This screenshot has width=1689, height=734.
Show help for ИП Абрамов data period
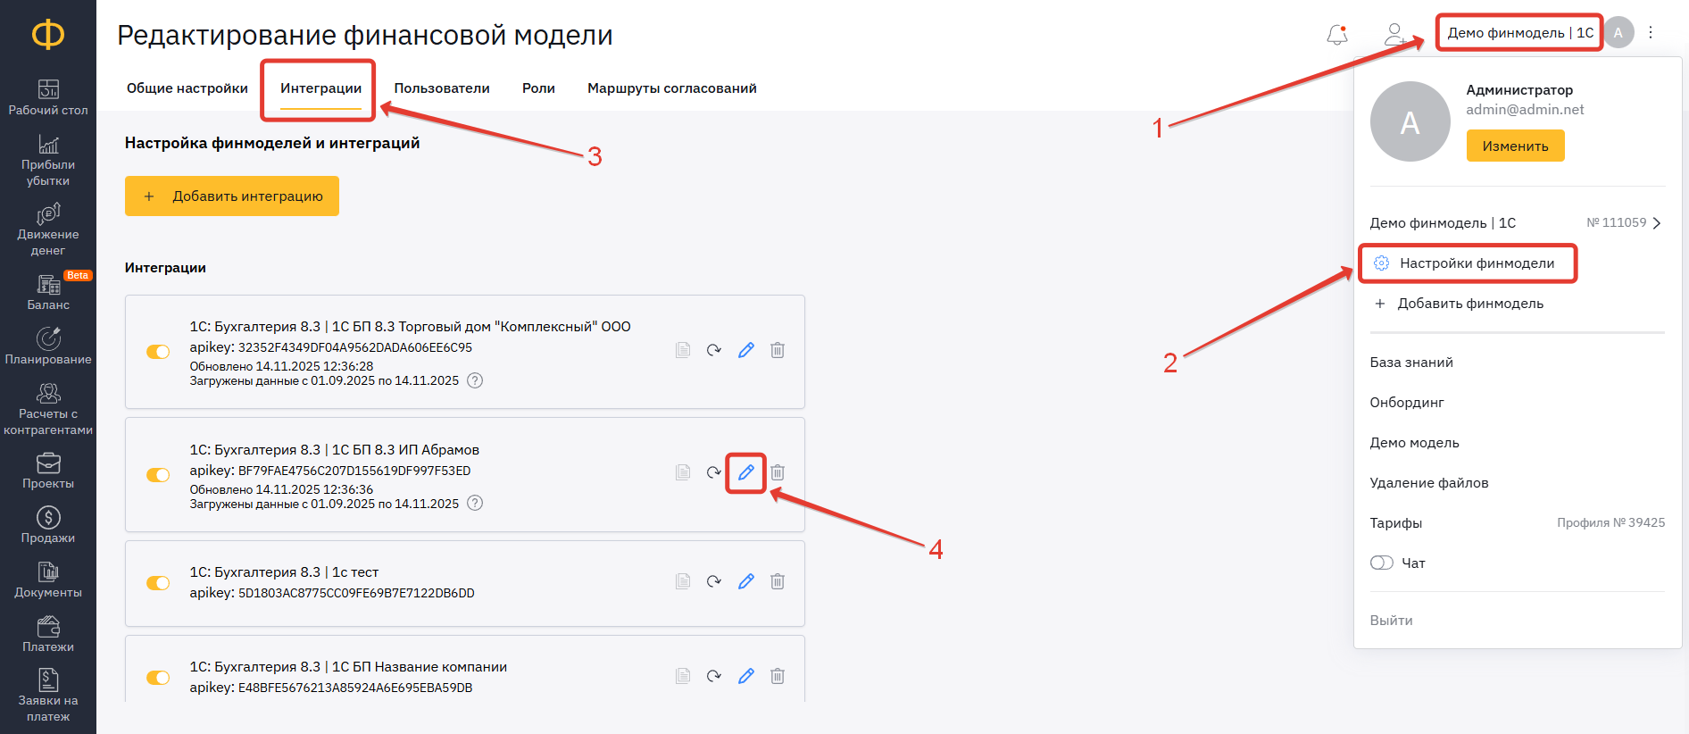(475, 503)
